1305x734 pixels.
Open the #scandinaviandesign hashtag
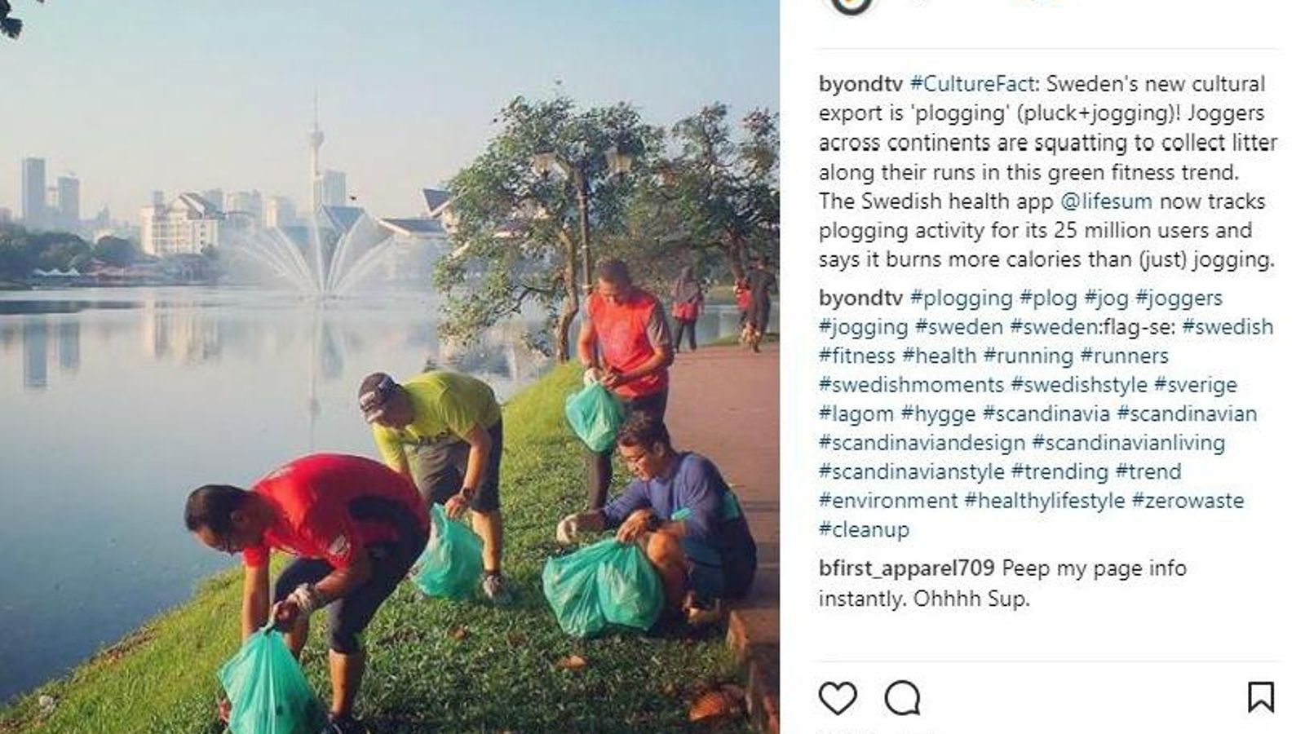pos(922,443)
